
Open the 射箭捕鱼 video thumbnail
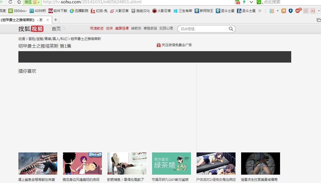(127, 163)
